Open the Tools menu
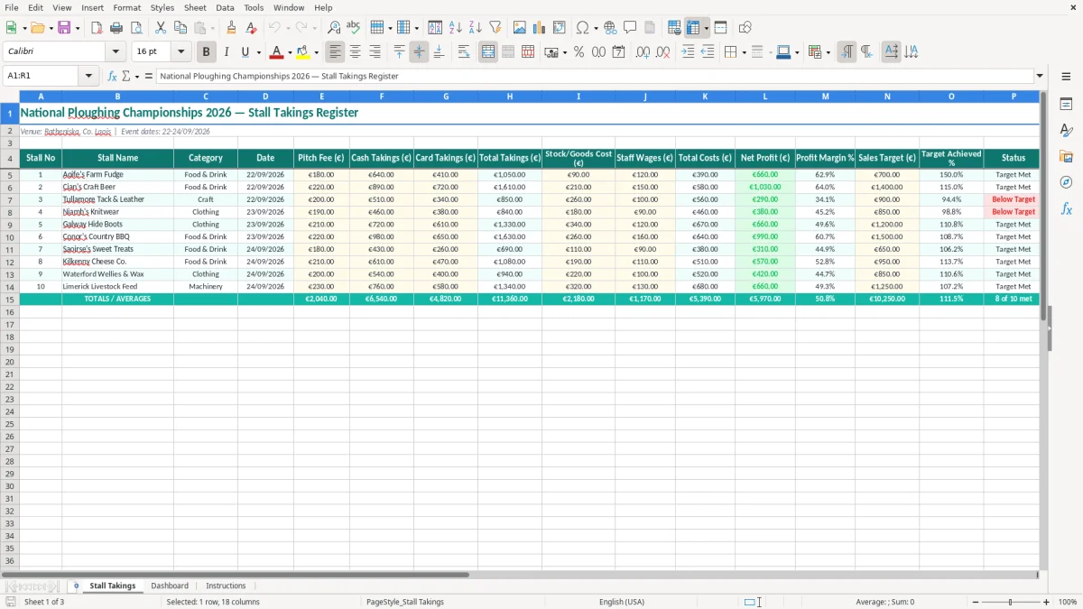This screenshot has height=609, width=1083. click(254, 7)
